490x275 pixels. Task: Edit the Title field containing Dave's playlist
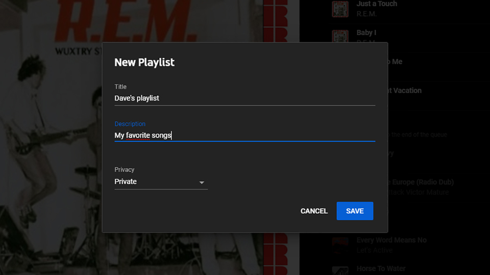click(244, 98)
